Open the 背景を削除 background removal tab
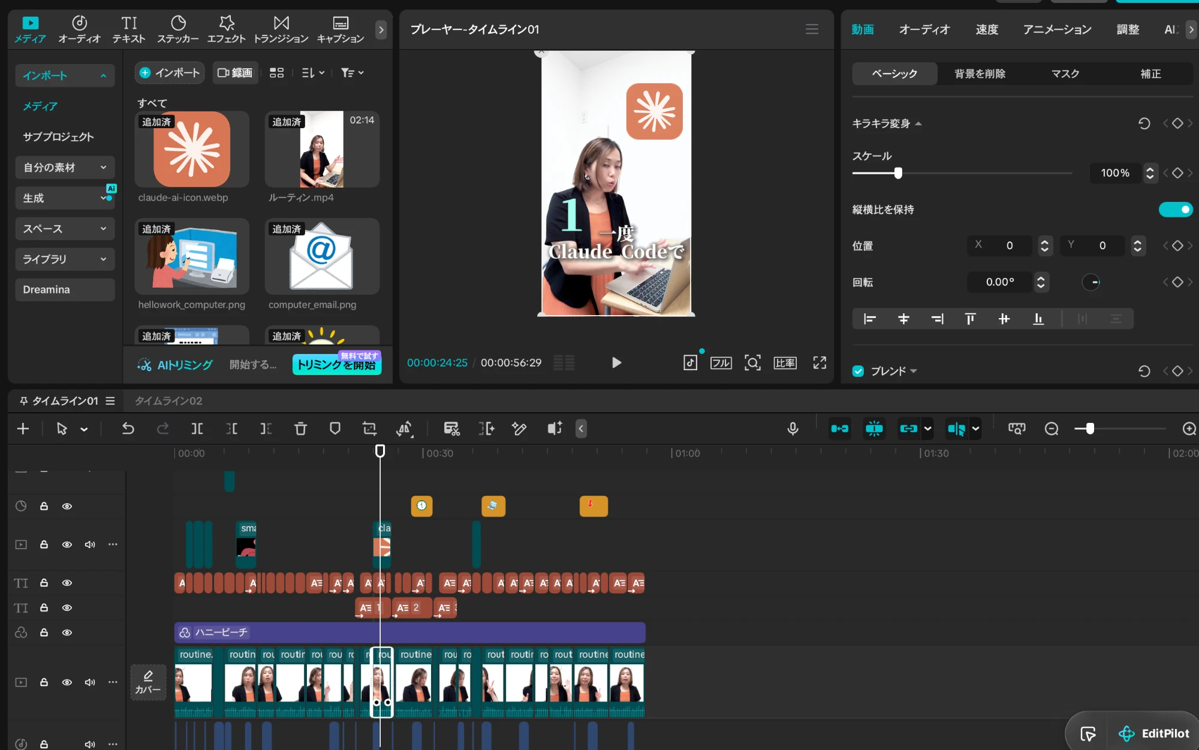The height and width of the screenshot is (750, 1199). tap(980, 73)
